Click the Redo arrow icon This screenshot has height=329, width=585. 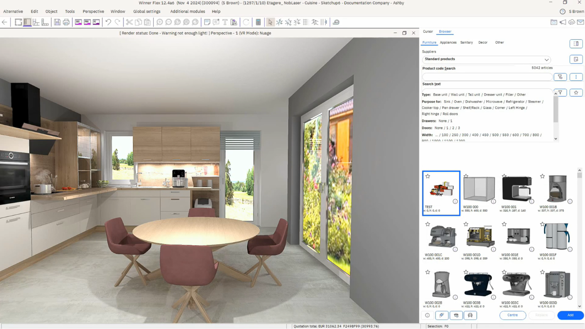tap(117, 22)
